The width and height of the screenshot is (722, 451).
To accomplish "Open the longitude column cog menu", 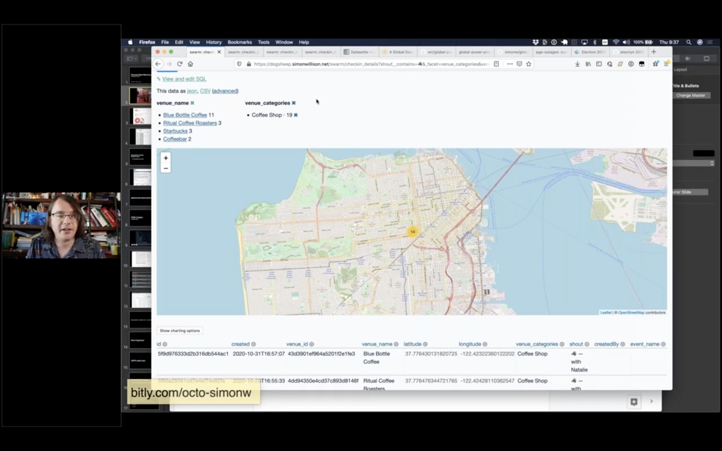I will [x=485, y=345].
